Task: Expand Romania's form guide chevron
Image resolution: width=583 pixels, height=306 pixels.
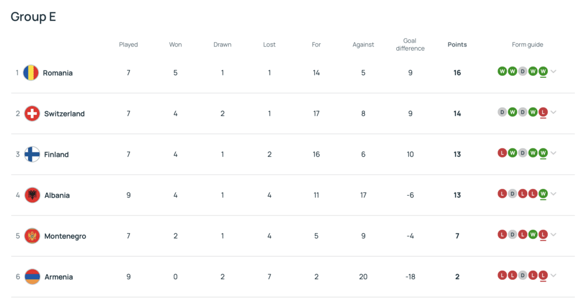Action: click(553, 71)
